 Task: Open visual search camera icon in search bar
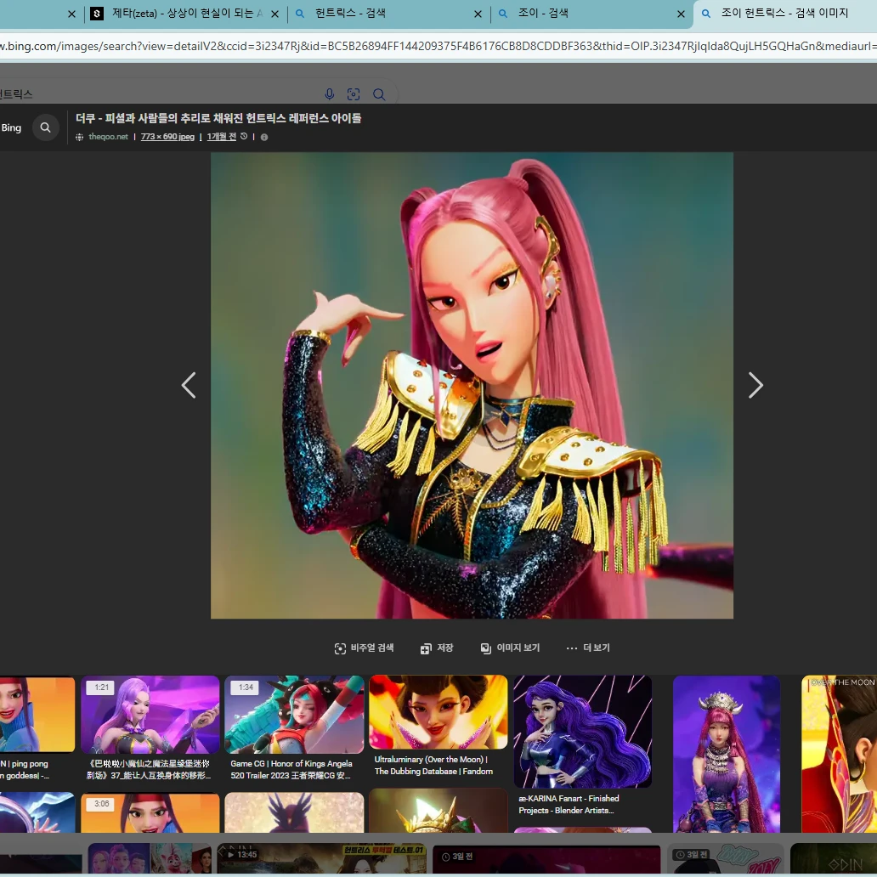tap(354, 94)
